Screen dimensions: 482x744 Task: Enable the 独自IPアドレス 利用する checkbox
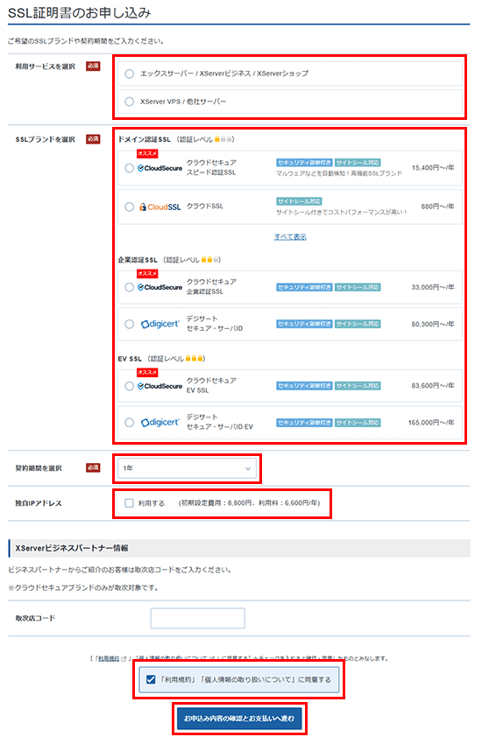pyautogui.click(x=129, y=503)
